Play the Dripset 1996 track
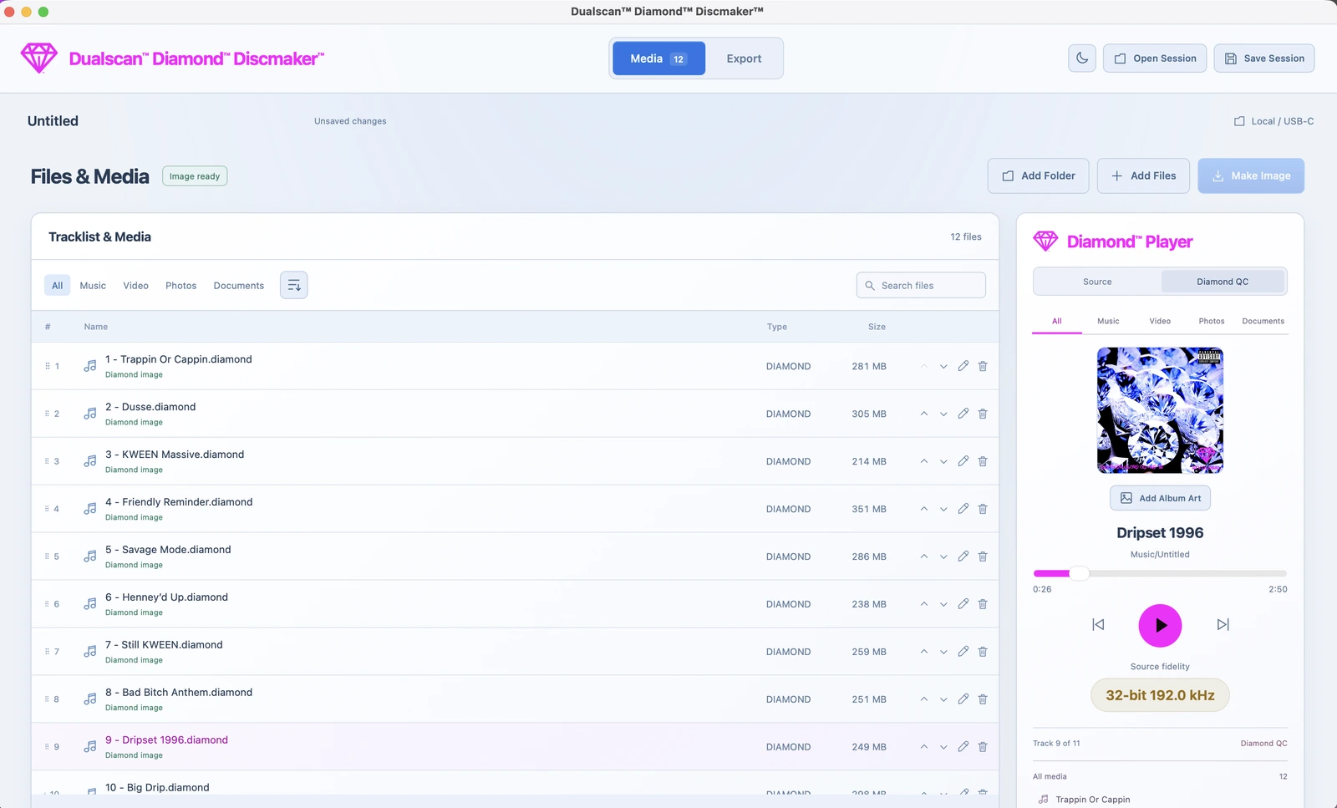 pyautogui.click(x=1160, y=625)
